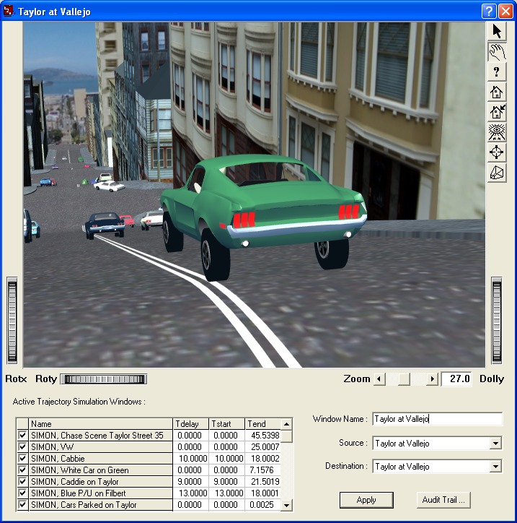The width and height of the screenshot is (517, 523).
Task: Click the Zoom slider right arrow
Action: pos(433,379)
